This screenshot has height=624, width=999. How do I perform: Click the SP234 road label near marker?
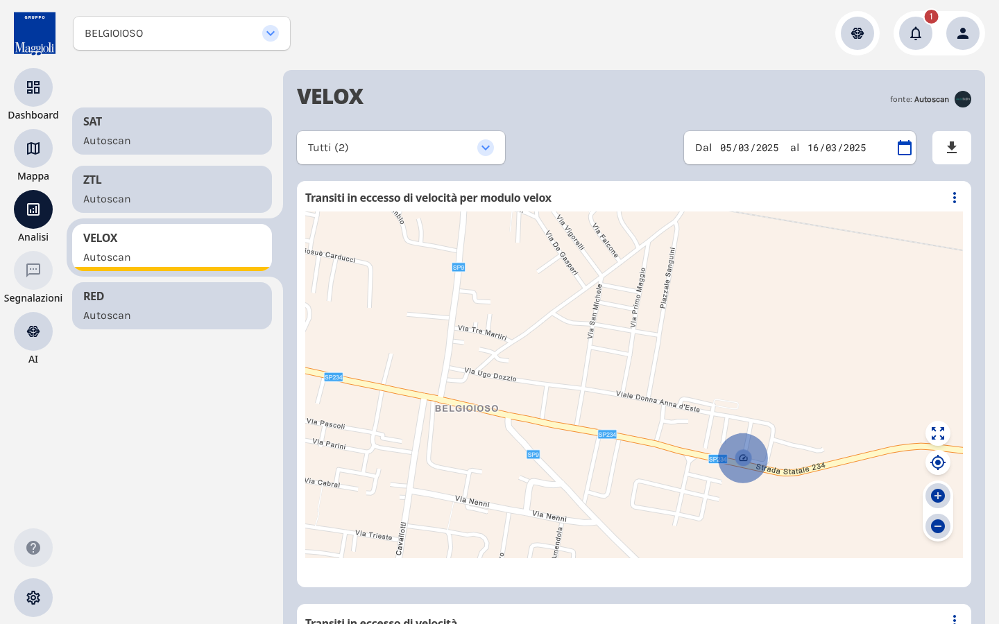point(717,459)
